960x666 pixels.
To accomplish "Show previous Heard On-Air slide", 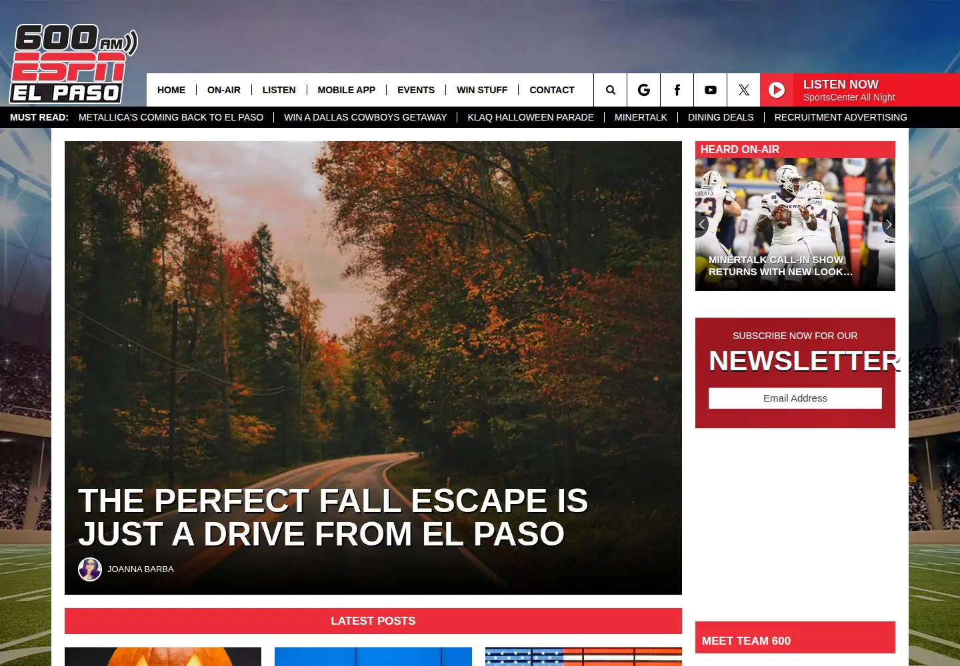I will pos(701,224).
